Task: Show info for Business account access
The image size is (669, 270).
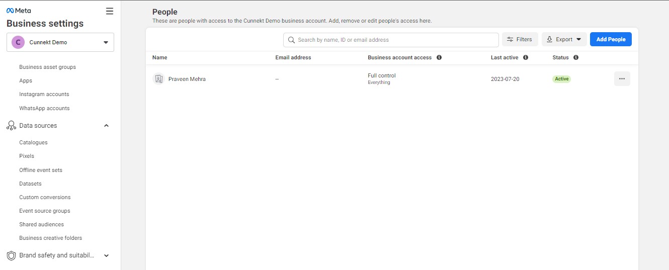Action: 439,57
